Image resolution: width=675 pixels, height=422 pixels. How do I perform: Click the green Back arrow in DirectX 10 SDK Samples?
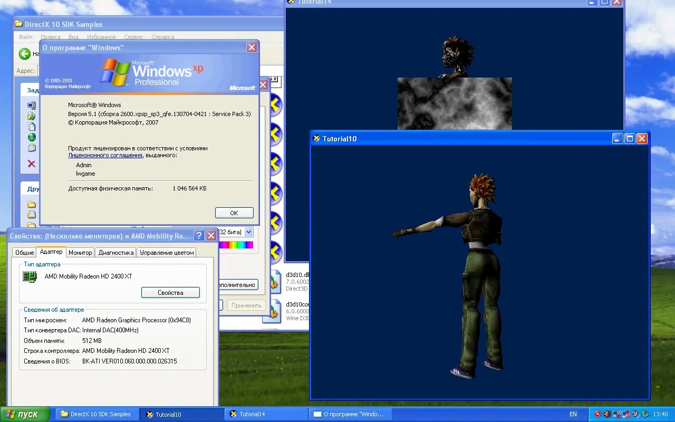(25, 54)
